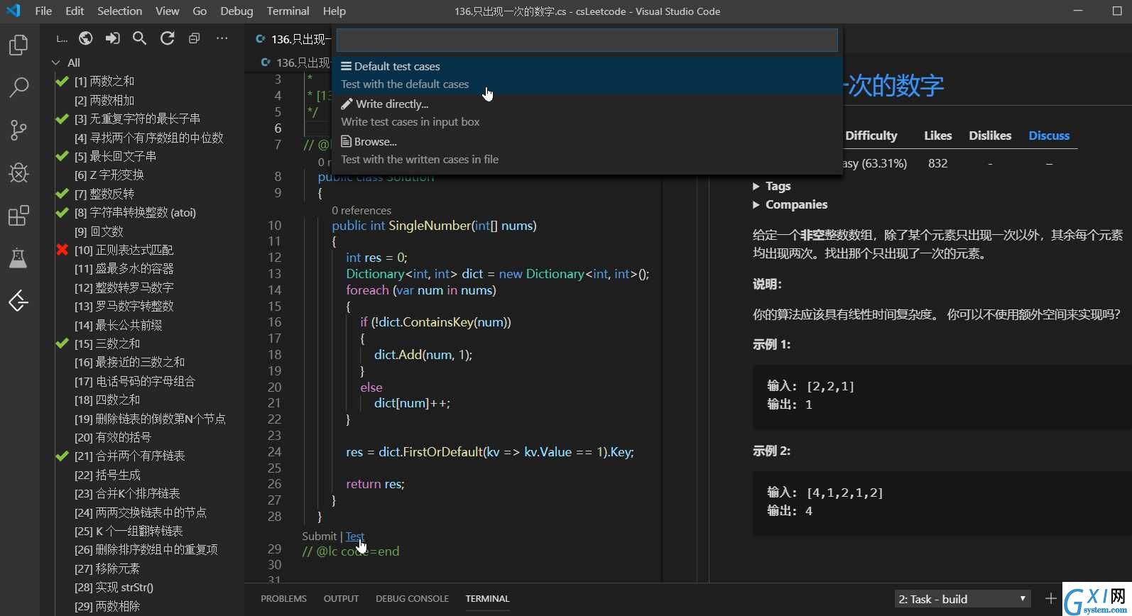Choose Write directly... option

point(587,113)
